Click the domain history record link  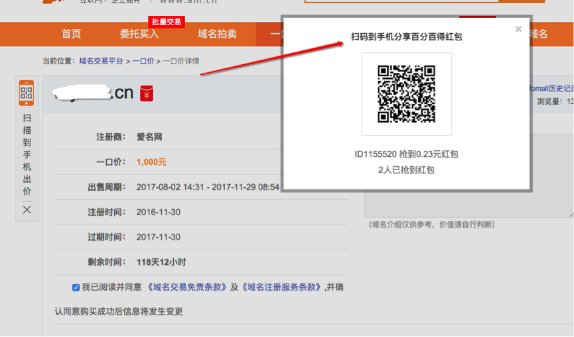click(551, 88)
